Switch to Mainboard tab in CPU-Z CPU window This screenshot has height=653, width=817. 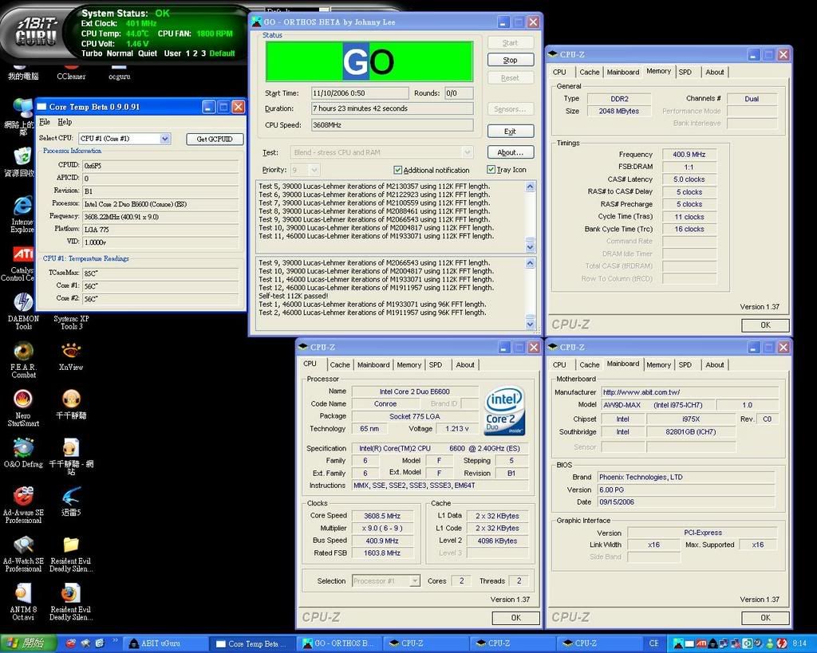pos(373,364)
